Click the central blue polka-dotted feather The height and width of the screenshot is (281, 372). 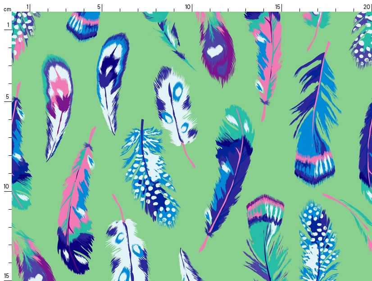(151, 175)
